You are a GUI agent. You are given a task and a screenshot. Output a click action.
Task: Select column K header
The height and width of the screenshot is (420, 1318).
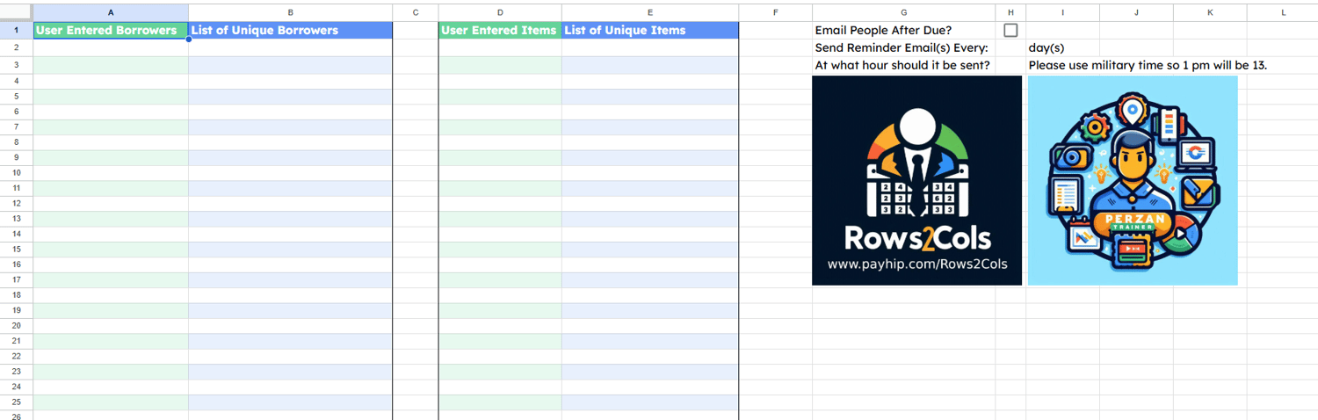pyautogui.click(x=1210, y=11)
